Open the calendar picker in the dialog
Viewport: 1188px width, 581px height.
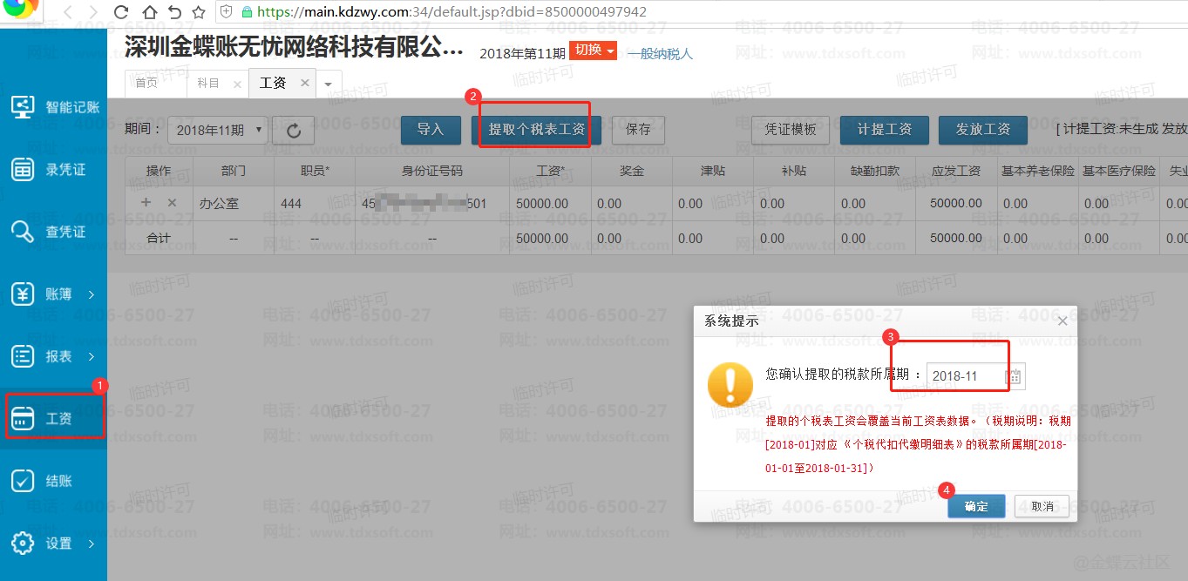(x=1014, y=376)
